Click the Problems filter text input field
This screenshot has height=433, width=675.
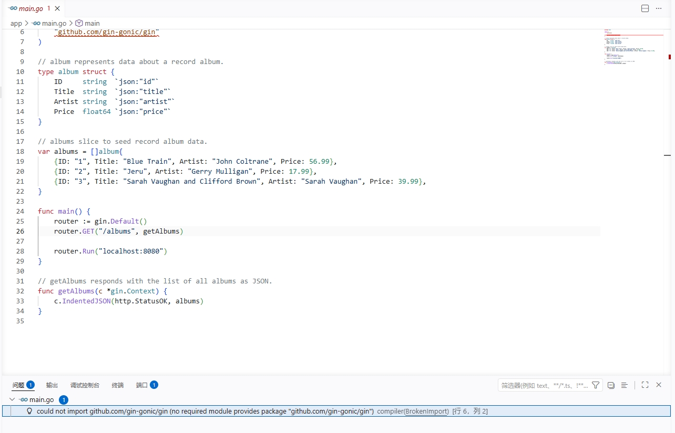click(544, 385)
